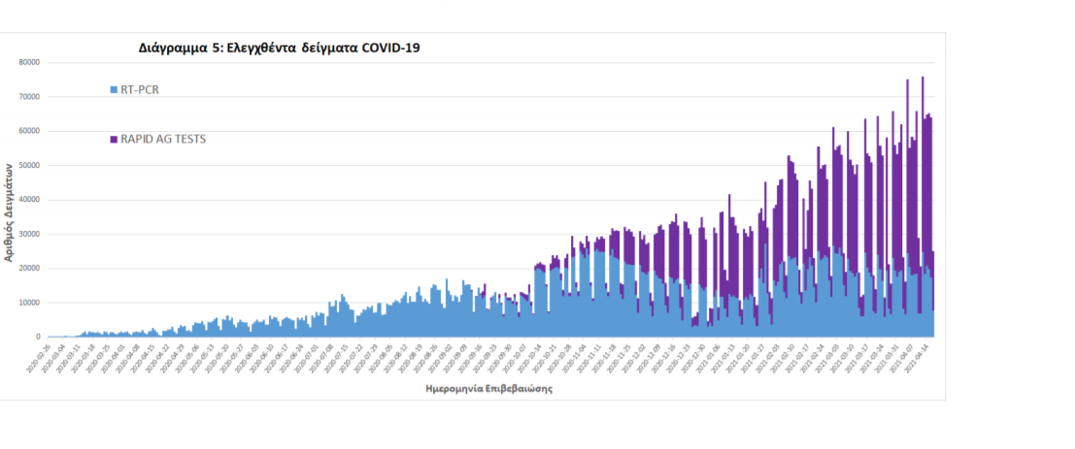
Task: Click the 20000 y-axis tick label
Action: (x=29, y=269)
